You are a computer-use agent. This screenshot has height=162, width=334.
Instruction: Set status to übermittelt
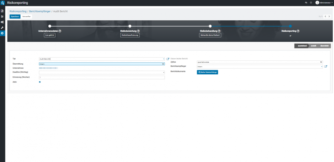tap(324, 46)
